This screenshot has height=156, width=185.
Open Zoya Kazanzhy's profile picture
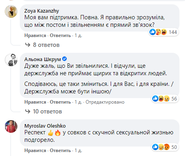coord(11,11)
